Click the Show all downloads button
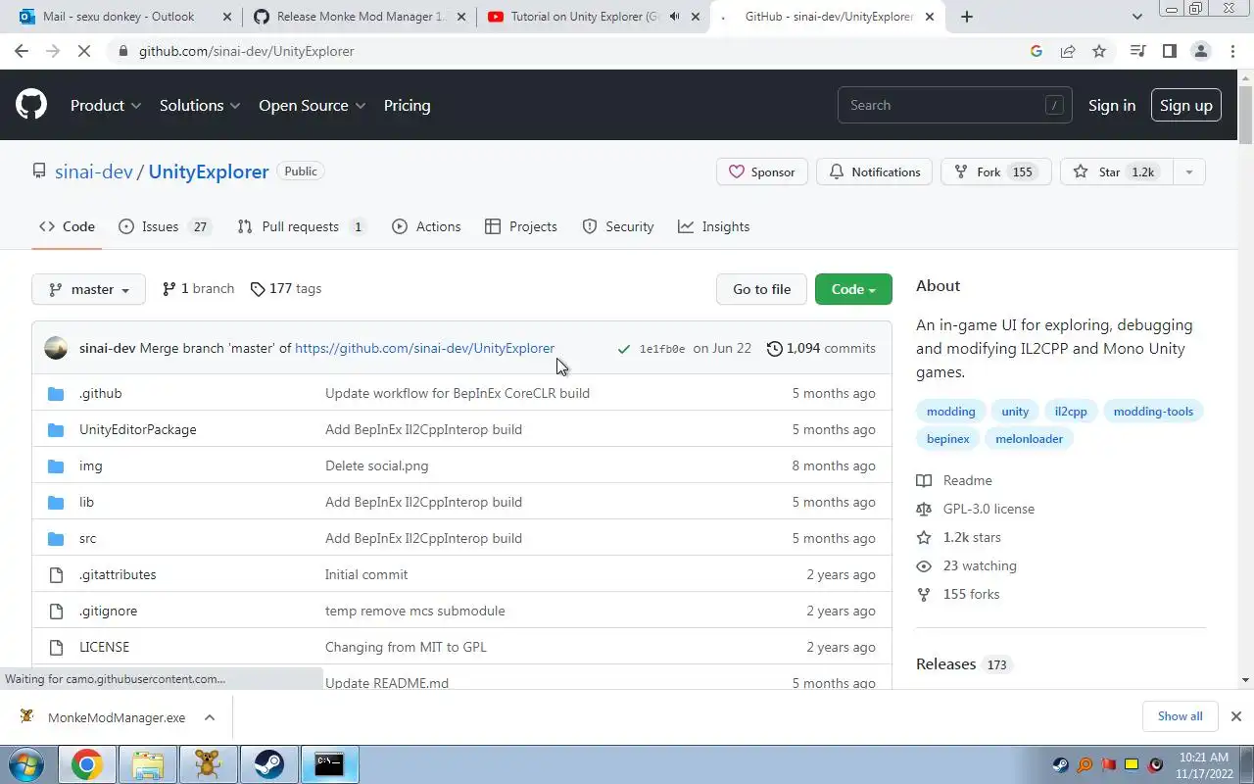Screen dimensions: 1254x784 pos(1180,716)
